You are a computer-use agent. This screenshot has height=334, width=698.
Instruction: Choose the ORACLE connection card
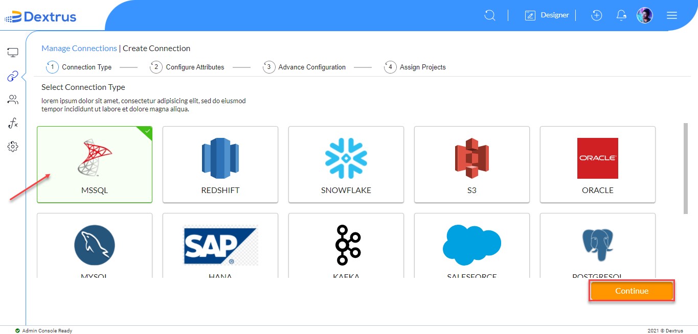[x=598, y=164]
